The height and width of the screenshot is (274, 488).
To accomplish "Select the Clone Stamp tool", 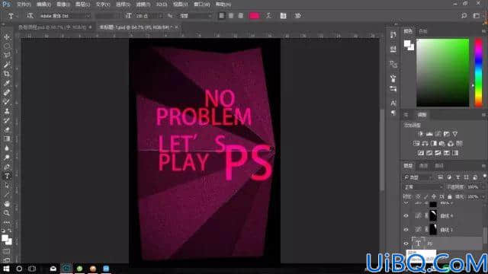I will click(x=7, y=111).
